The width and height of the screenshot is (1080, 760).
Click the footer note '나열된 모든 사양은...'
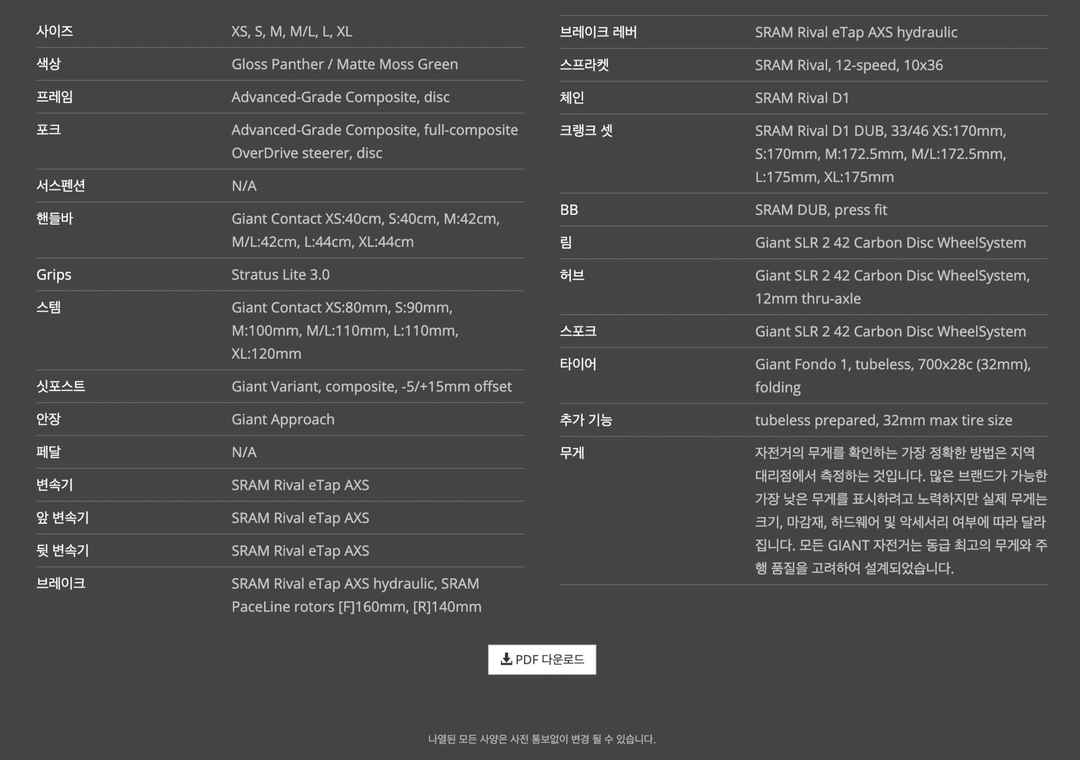point(541,739)
